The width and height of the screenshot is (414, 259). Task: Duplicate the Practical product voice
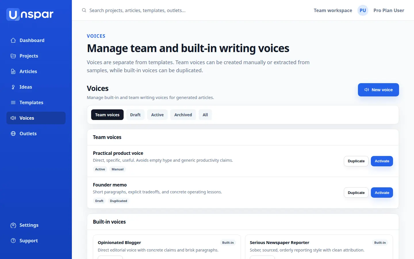356,161
